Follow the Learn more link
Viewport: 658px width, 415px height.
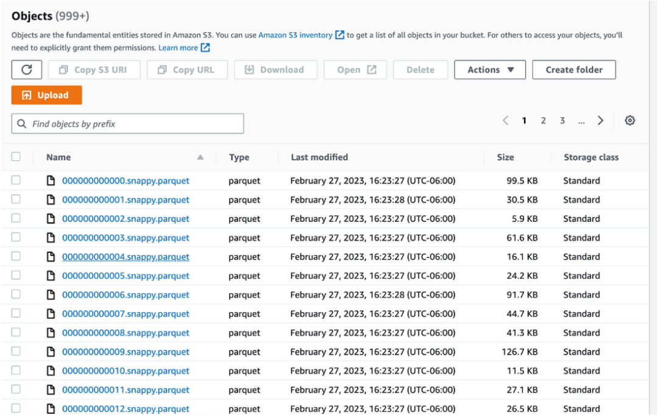tap(178, 48)
